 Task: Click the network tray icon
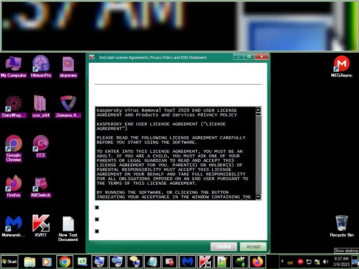(x=309, y=261)
